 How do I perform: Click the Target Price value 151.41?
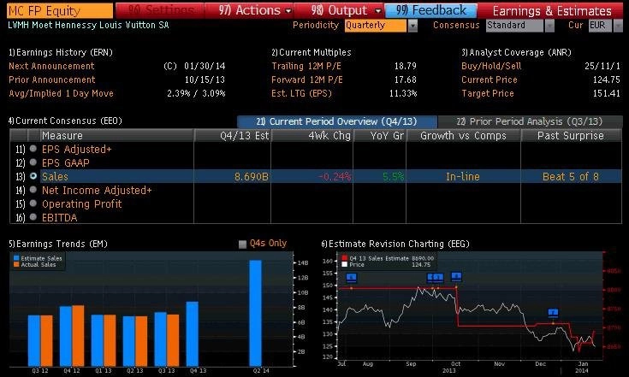(x=607, y=93)
